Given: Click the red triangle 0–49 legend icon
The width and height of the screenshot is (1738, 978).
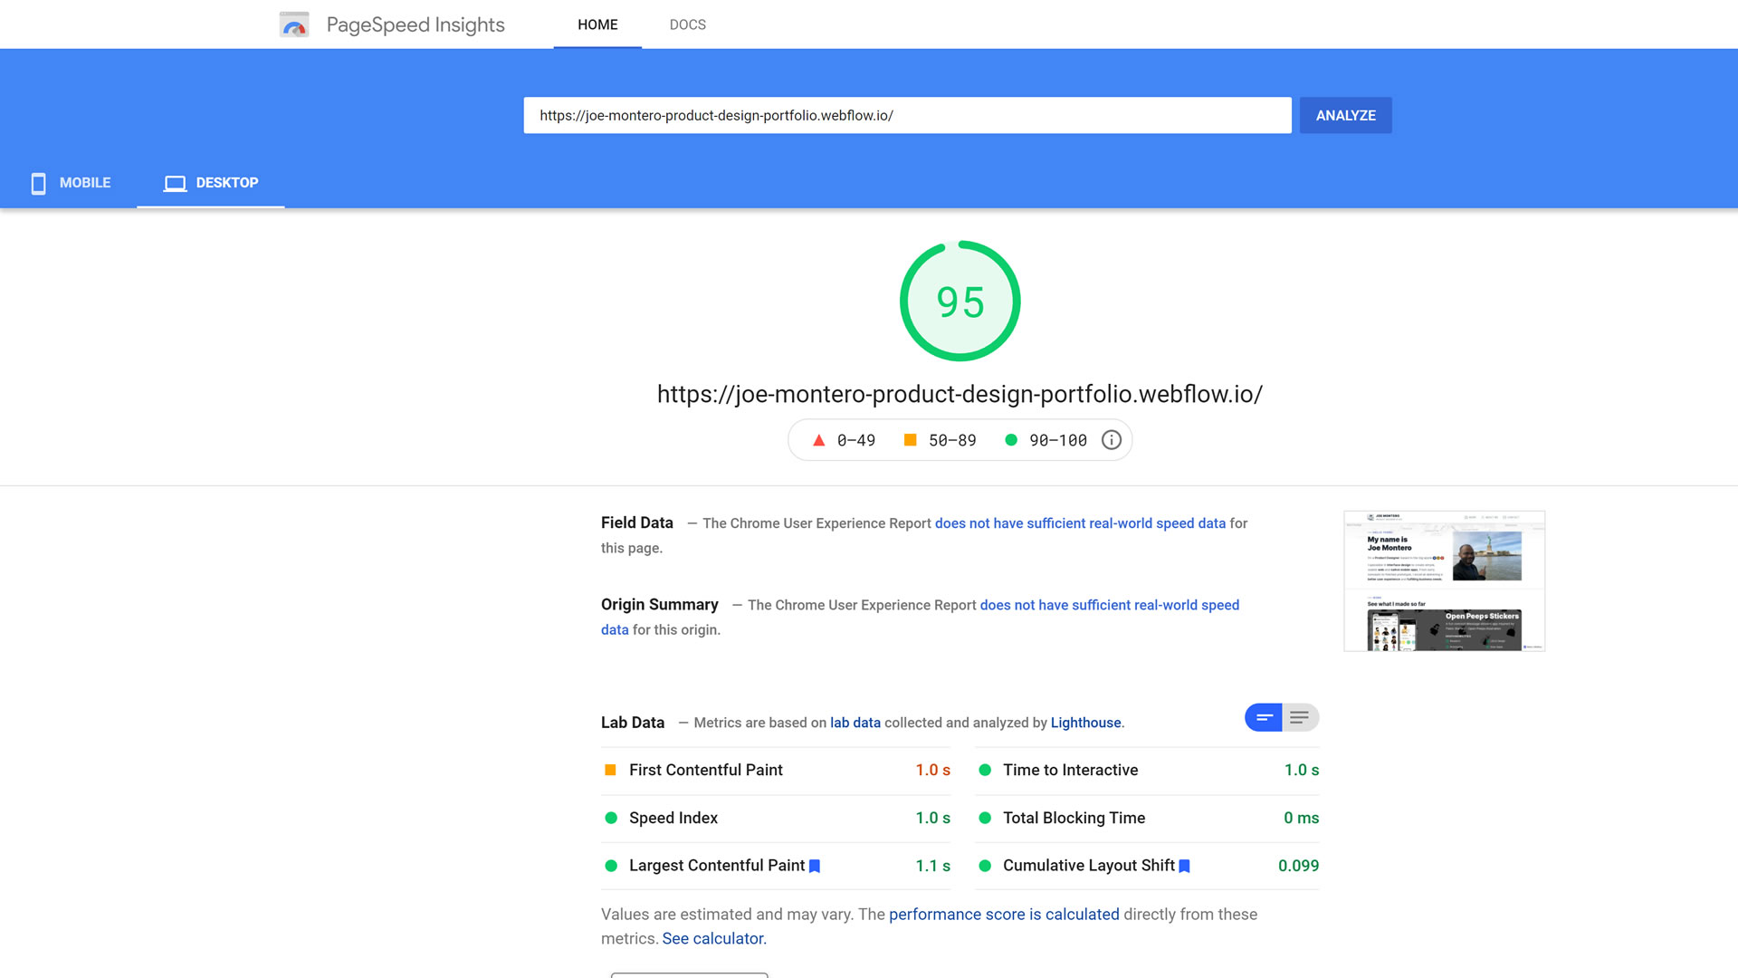Looking at the screenshot, I should pyautogui.click(x=818, y=440).
